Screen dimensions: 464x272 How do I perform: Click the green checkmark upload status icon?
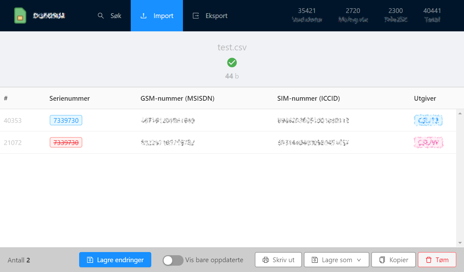232,63
